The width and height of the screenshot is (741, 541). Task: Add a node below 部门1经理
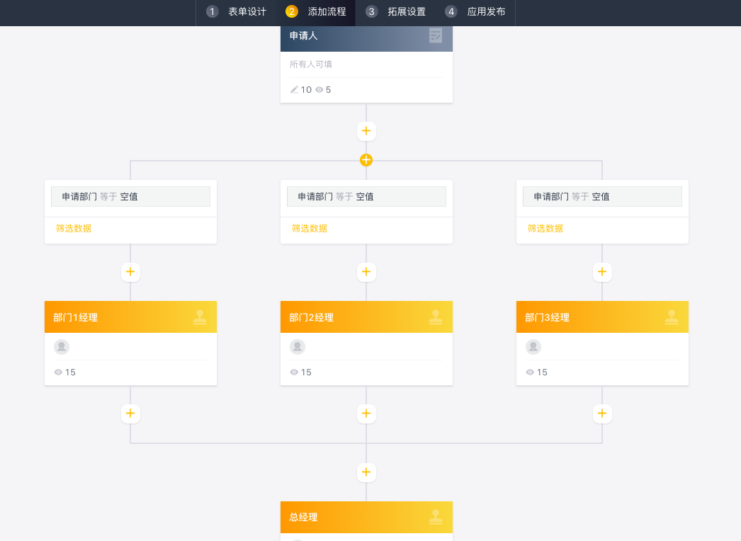coord(130,414)
